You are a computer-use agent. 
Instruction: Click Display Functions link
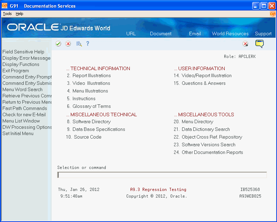[x=21, y=64]
